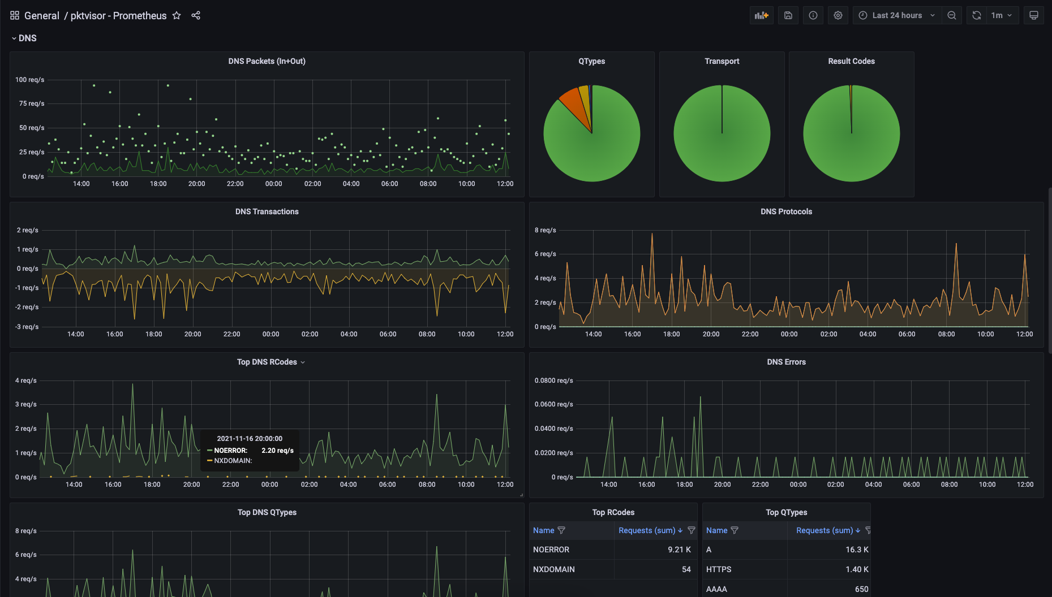Cycle view mode with monitor icon
The height and width of the screenshot is (597, 1052).
tap(1034, 15)
